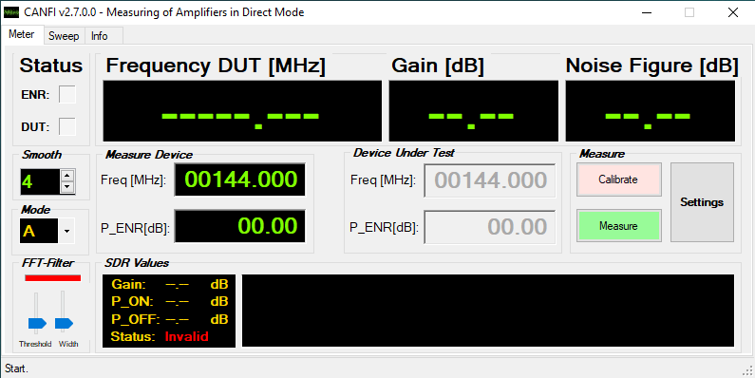Viewport: 755px width, 378px height.
Task: Click Measure Device Freq field 00144.000
Action: click(239, 180)
